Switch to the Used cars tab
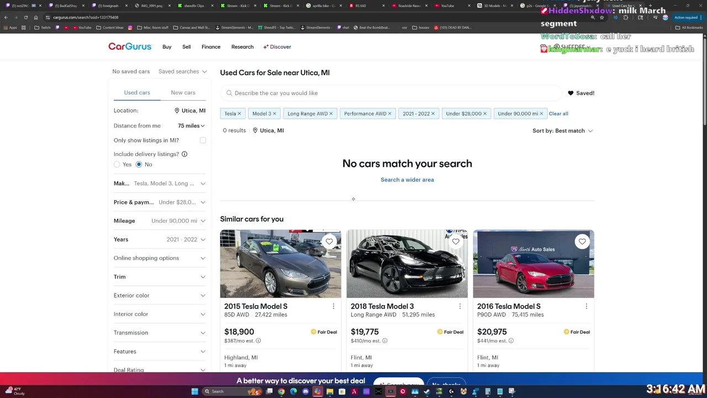 [137, 93]
